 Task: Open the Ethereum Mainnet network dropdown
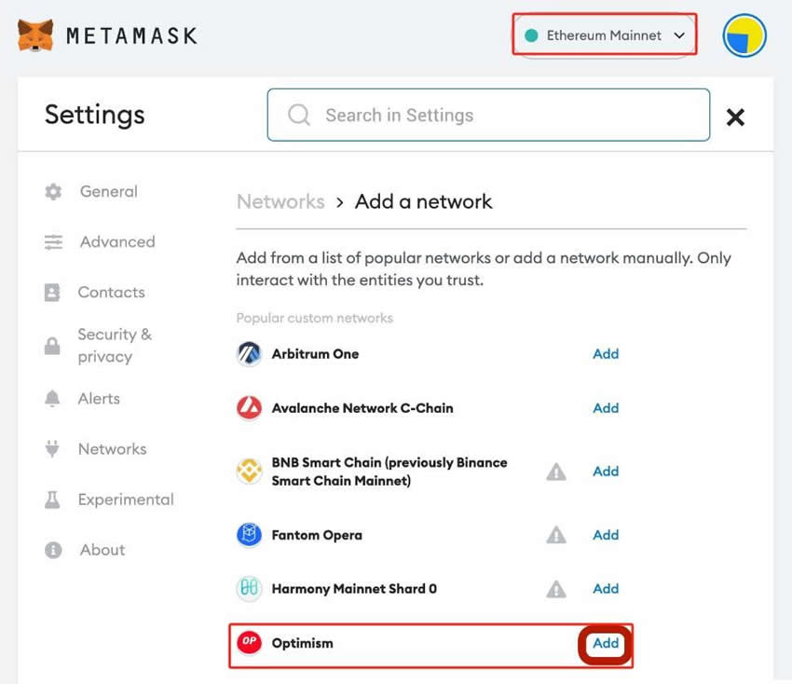point(605,35)
